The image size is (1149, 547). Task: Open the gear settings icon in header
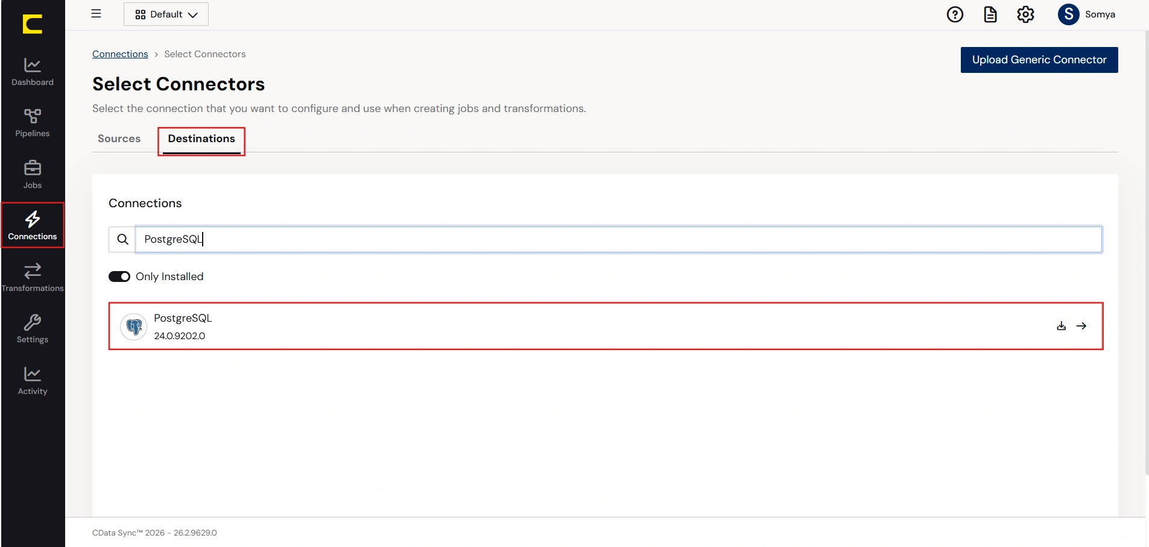point(1025,14)
